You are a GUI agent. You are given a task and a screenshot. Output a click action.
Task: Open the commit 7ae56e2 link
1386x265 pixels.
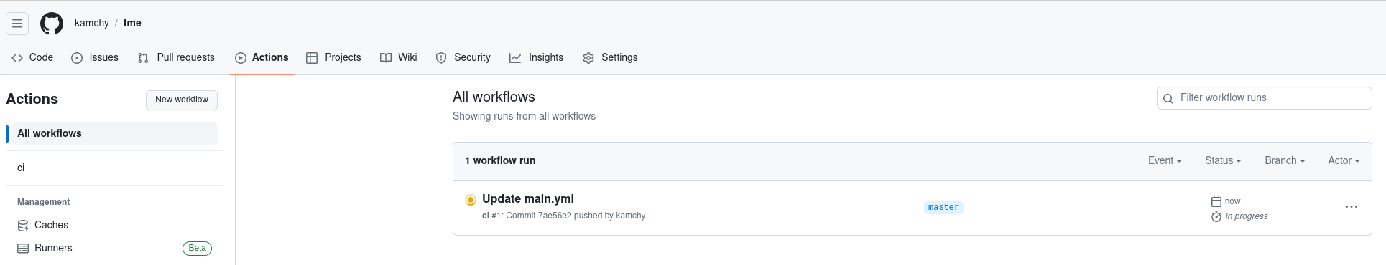(555, 216)
